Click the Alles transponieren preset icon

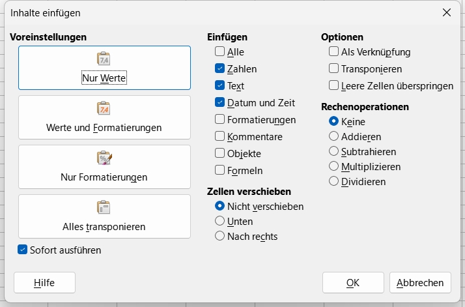coord(104,207)
